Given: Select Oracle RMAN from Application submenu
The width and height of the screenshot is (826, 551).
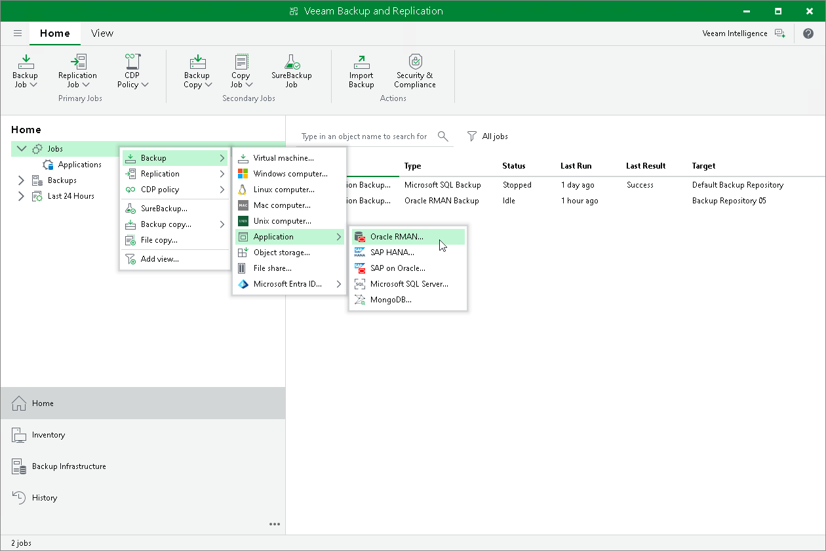Looking at the screenshot, I should [x=397, y=237].
